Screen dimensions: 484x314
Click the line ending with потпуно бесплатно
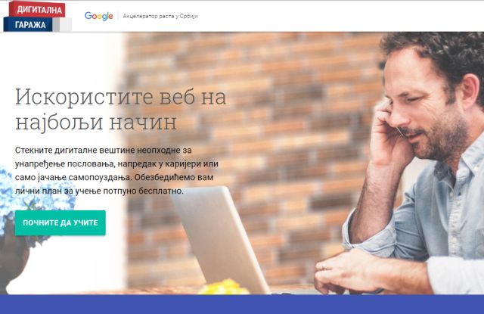click(x=99, y=191)
